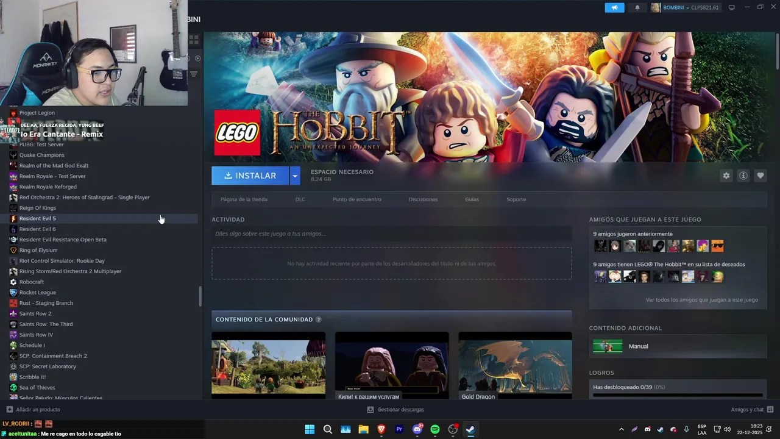Image resolution: width=780 pixels, height=439 pixels.
Task: Open Amigos y chat panel
Action: [x=752, y=410]
